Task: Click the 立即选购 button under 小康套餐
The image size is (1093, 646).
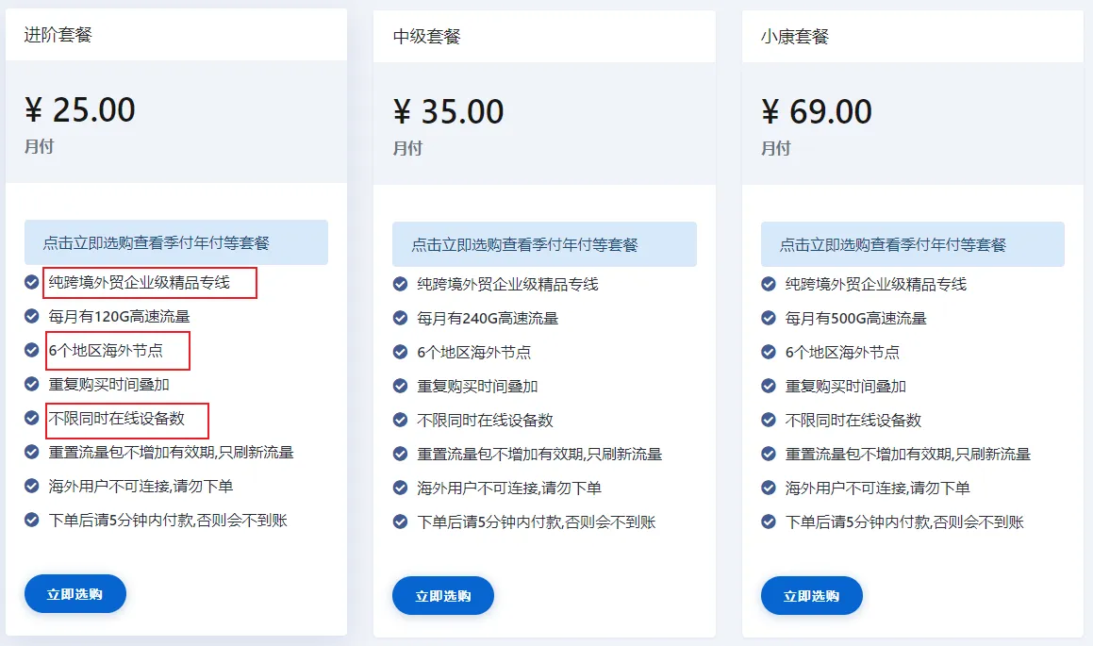Action: [811, 596]
